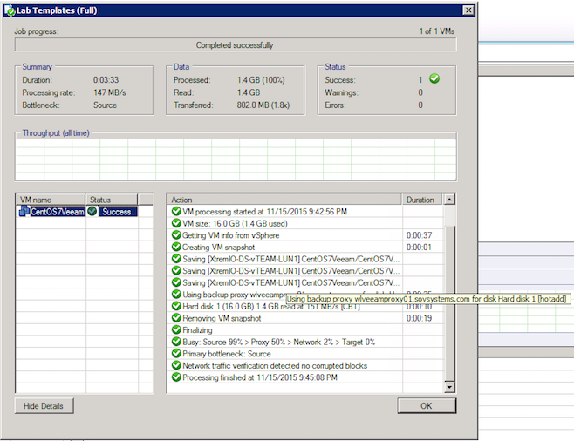Click the Hide Details button
Viewport: 574px width, 441px height.
[44, 406]
